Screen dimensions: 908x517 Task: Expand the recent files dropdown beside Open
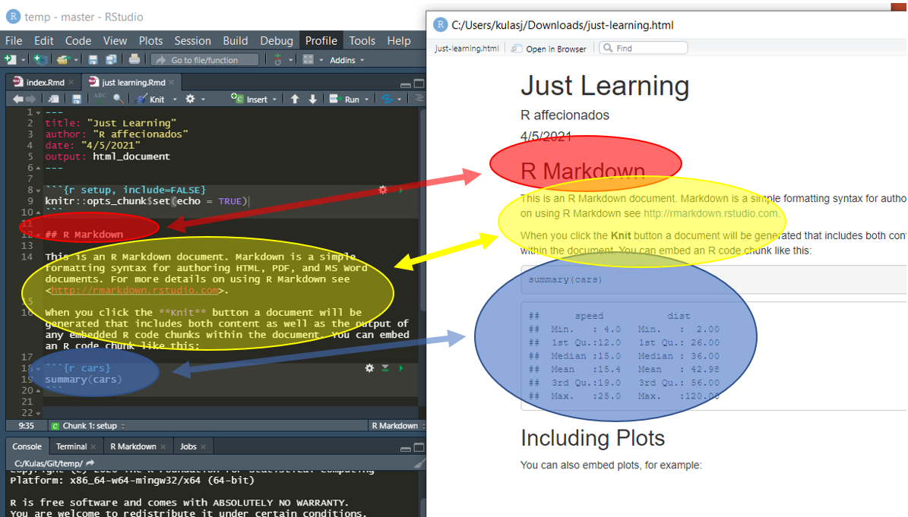coord(76,60)
